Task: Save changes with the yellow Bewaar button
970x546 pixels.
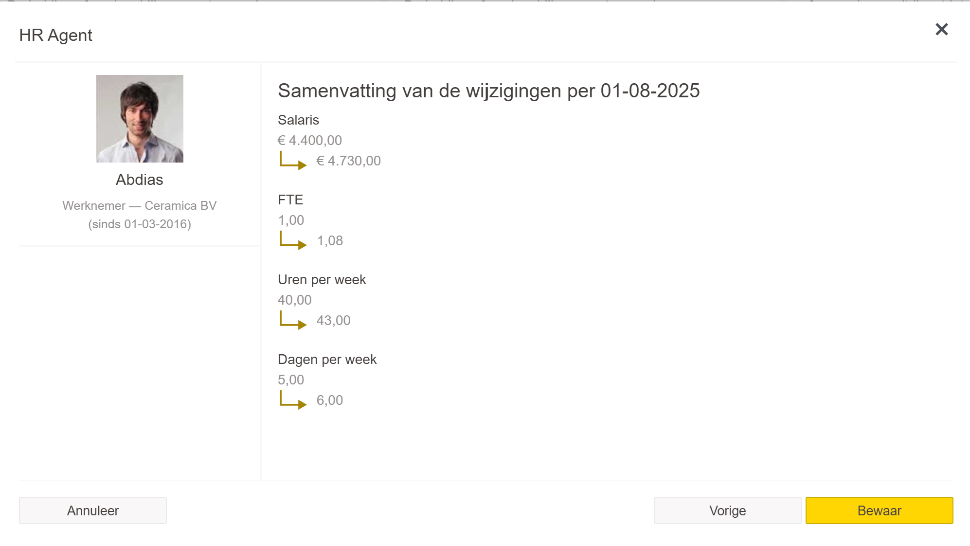Action: (879, 510)
